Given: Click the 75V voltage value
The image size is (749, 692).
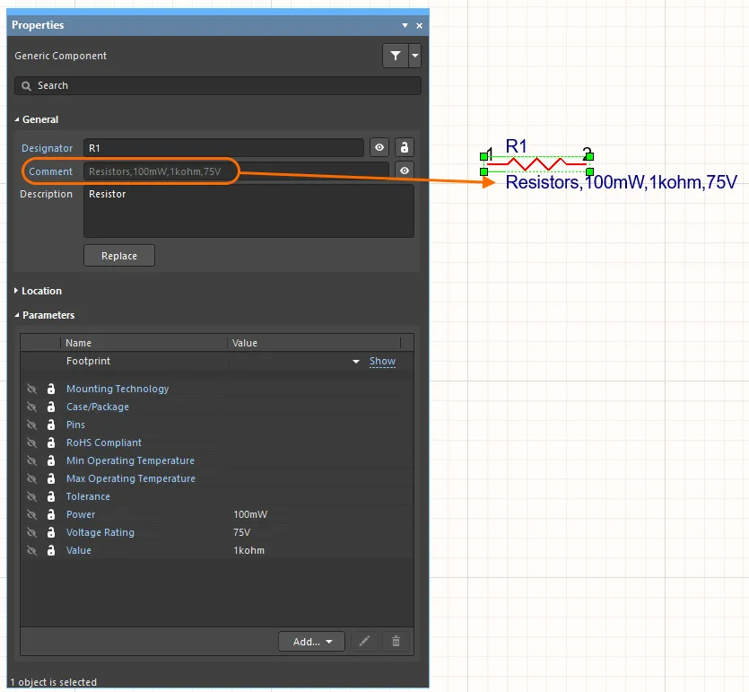Looking at the screenshot, I should (241, 532).
